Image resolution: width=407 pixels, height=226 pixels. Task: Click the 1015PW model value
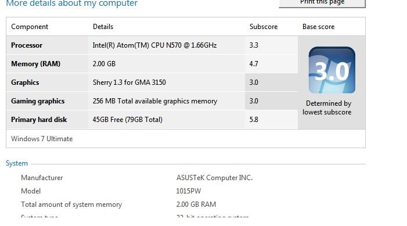click(x=189, y=191)
